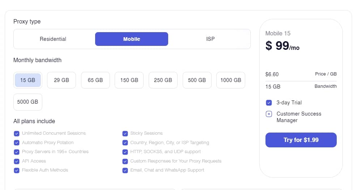Click check icon beside Country, Region, City targeting

click(125, 143)
